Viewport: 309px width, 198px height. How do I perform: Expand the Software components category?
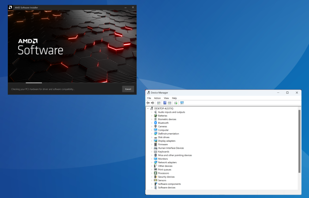(x=152, y=184)
